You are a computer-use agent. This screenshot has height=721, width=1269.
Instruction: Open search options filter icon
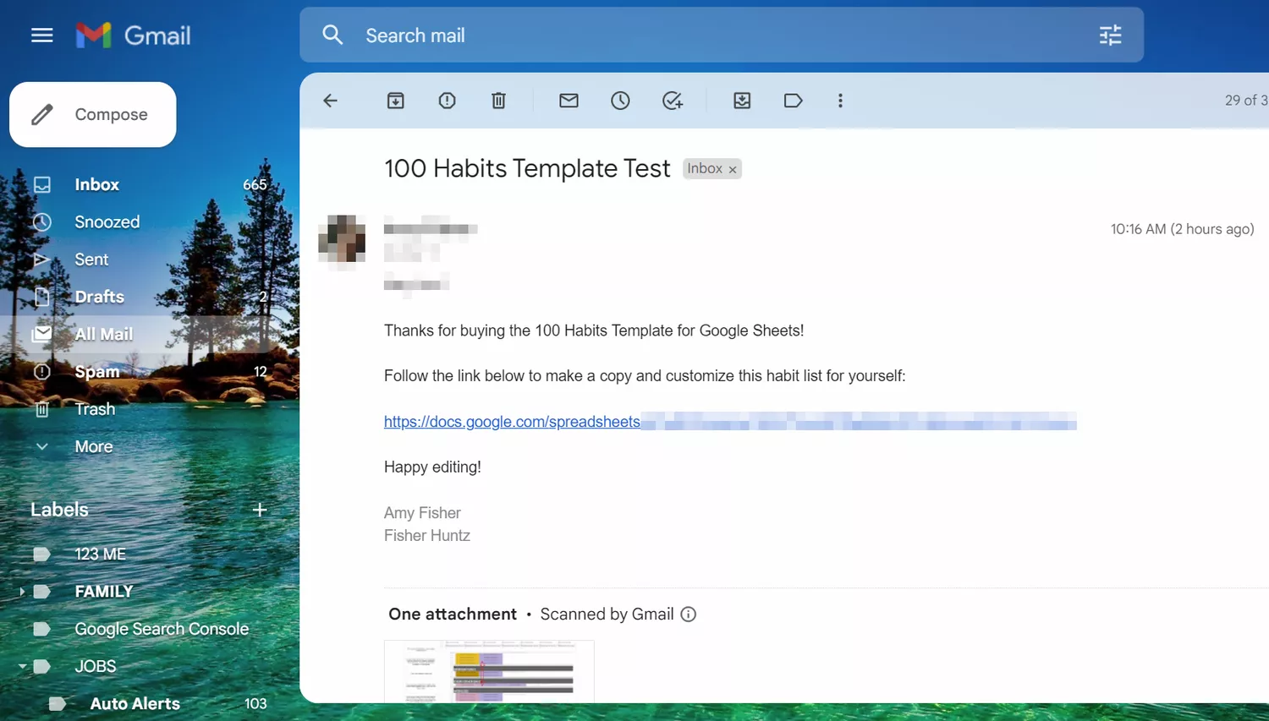1110,35
